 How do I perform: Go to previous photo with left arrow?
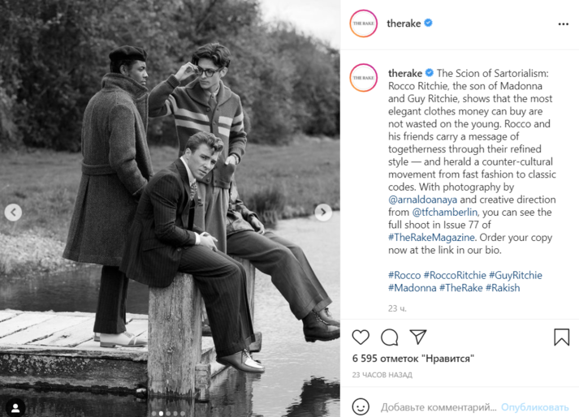coord(14,213)
